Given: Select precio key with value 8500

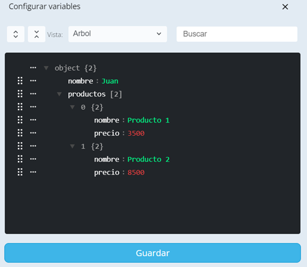Looking at the screenshot, I should 107,173.
